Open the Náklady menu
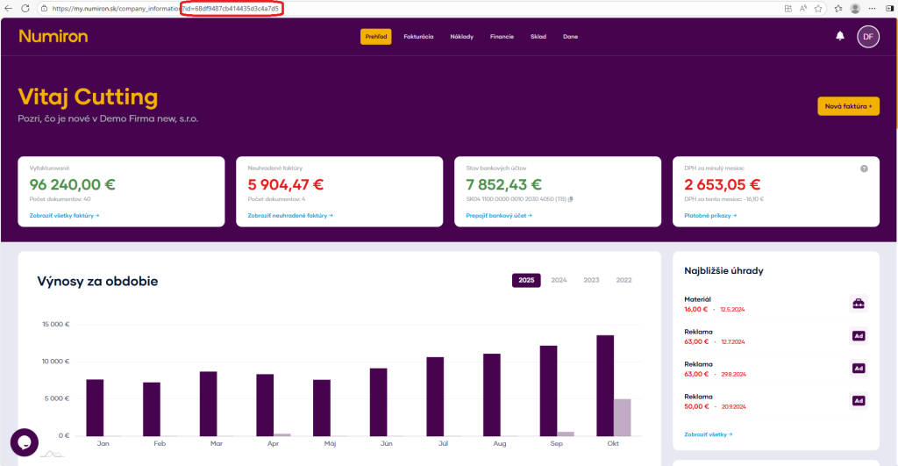Image resolution: width=898 pixels, height=466 pixels. point(461,37)
